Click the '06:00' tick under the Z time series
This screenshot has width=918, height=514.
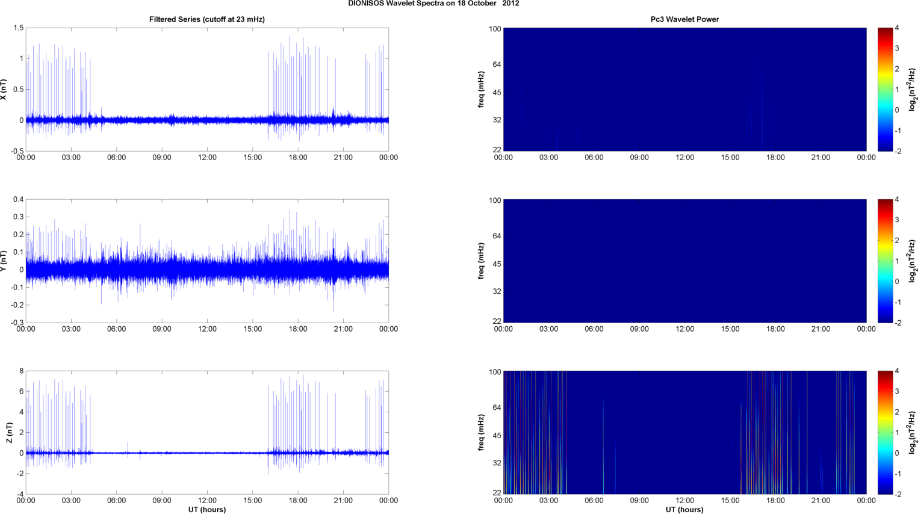pos(116,501)
